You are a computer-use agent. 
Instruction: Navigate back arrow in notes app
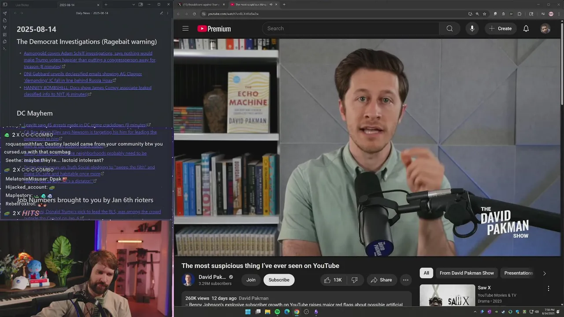[x=15, y=13]
